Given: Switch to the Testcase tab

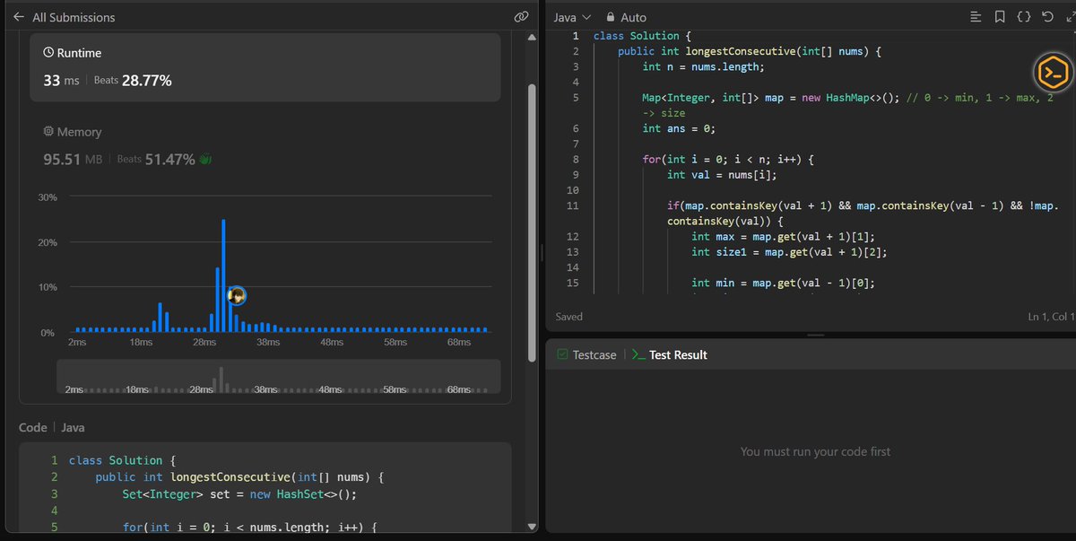Looking at the screenshot, I should pos(586,355).
